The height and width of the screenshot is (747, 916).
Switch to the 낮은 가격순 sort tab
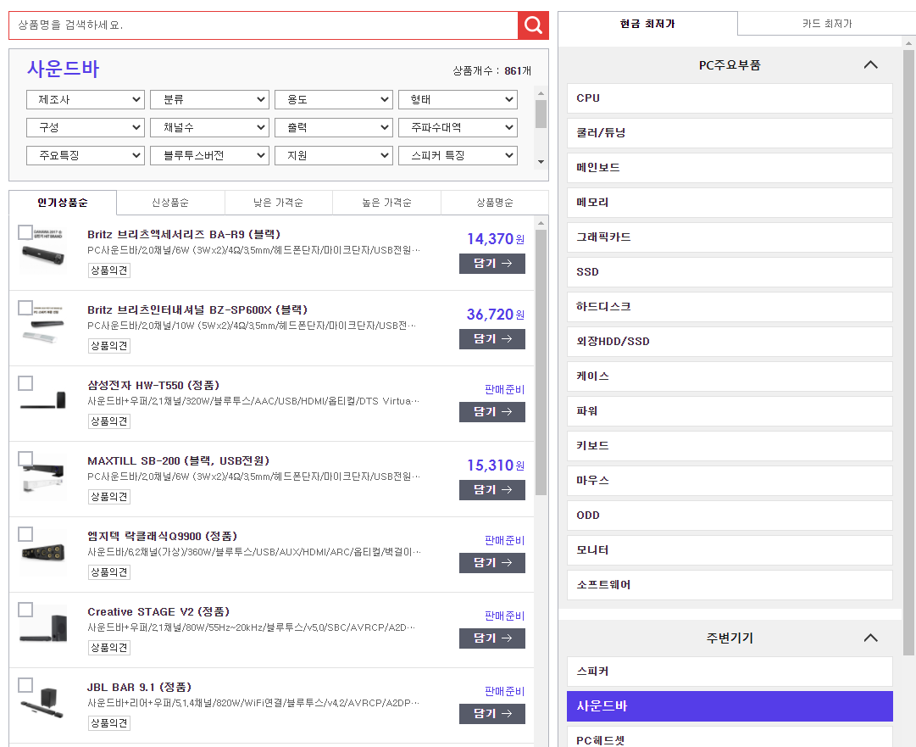(279, 203)
